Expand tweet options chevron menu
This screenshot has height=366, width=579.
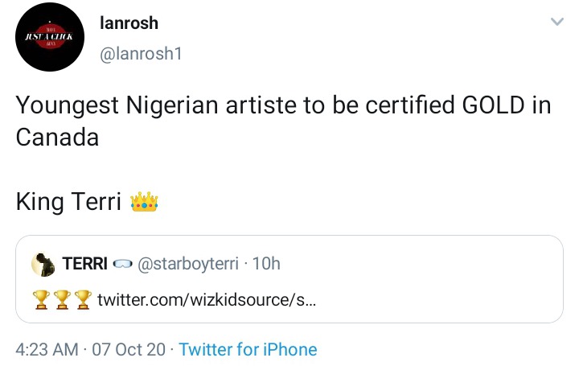pyautogui.click(x=556, y=22)
